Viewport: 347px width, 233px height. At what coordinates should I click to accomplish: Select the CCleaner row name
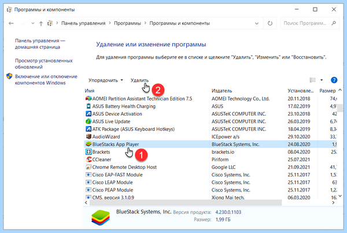click(102, 160)
